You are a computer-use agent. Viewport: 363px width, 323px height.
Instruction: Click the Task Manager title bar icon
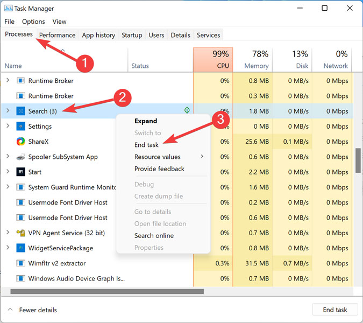8,8
